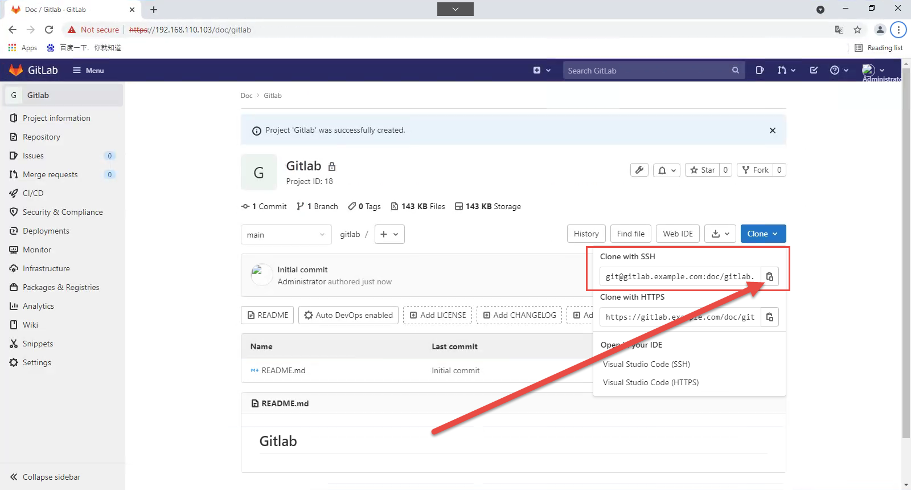Screen dimensions: 911x490
Task: Open Project information in sidebar
Action: [61, 118]
